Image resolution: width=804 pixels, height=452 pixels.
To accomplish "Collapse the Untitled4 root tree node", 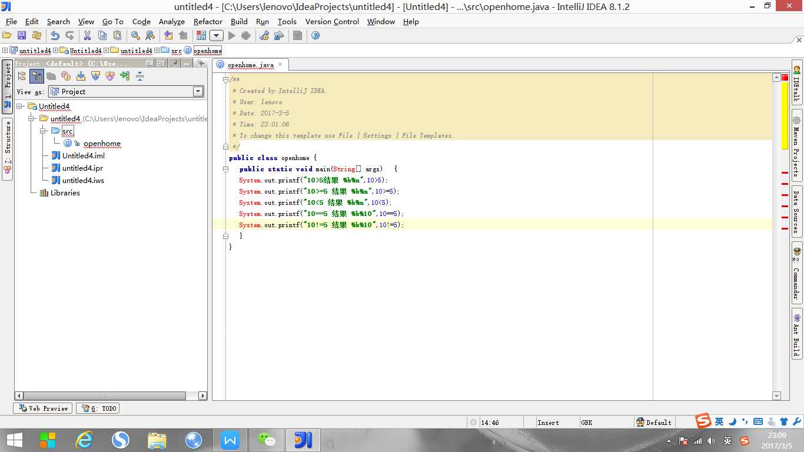I will pyautogui.click(x=19, y=107).
